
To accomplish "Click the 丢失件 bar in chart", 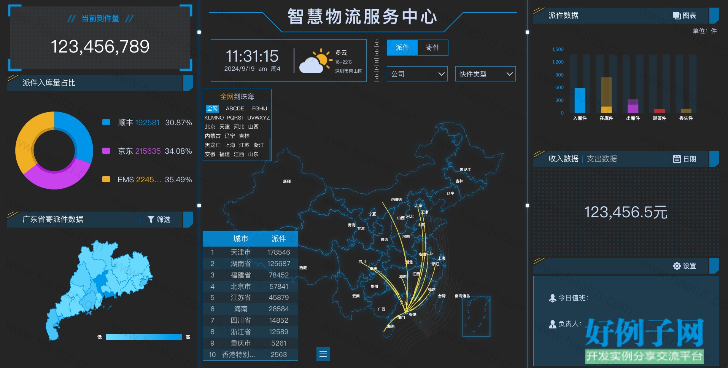I will pos(686,111).
